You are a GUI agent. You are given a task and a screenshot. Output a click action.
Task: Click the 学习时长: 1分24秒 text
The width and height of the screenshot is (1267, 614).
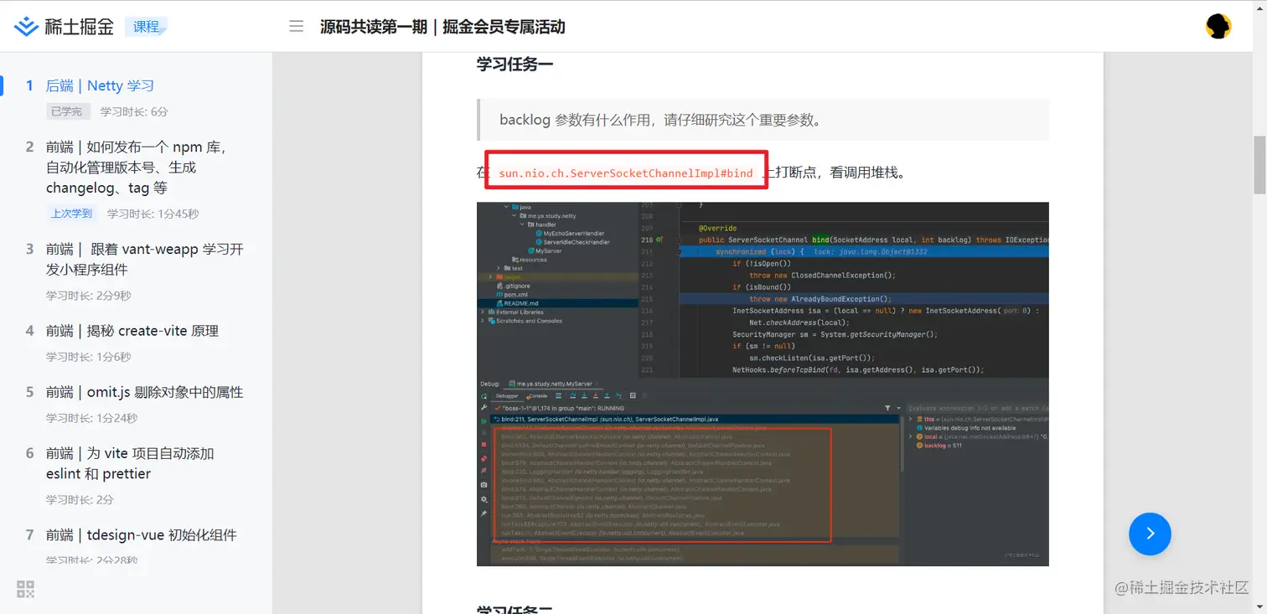coord(91,418)
